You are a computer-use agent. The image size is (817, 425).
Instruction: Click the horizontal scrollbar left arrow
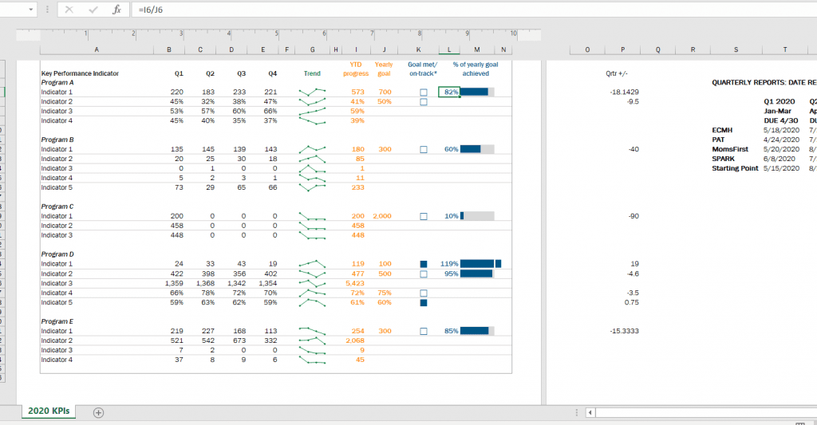click(x=590, y=412)
